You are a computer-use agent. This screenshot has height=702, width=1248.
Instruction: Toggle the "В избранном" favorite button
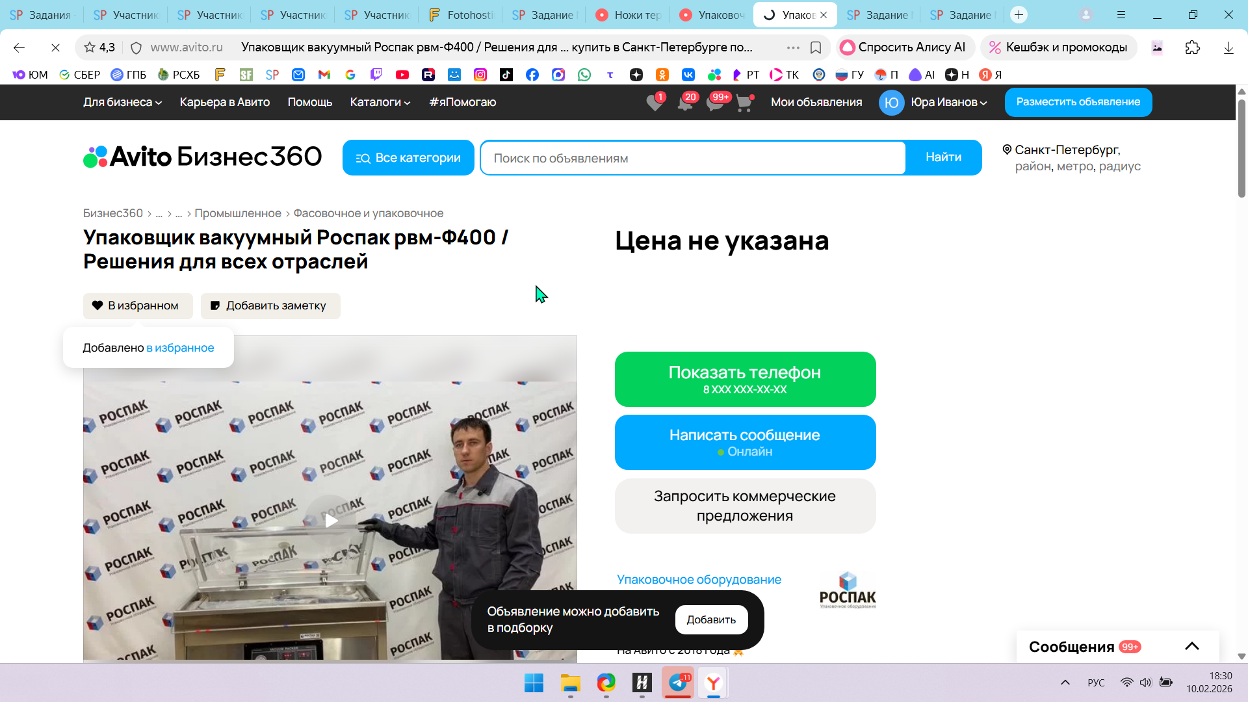point(138,305)
